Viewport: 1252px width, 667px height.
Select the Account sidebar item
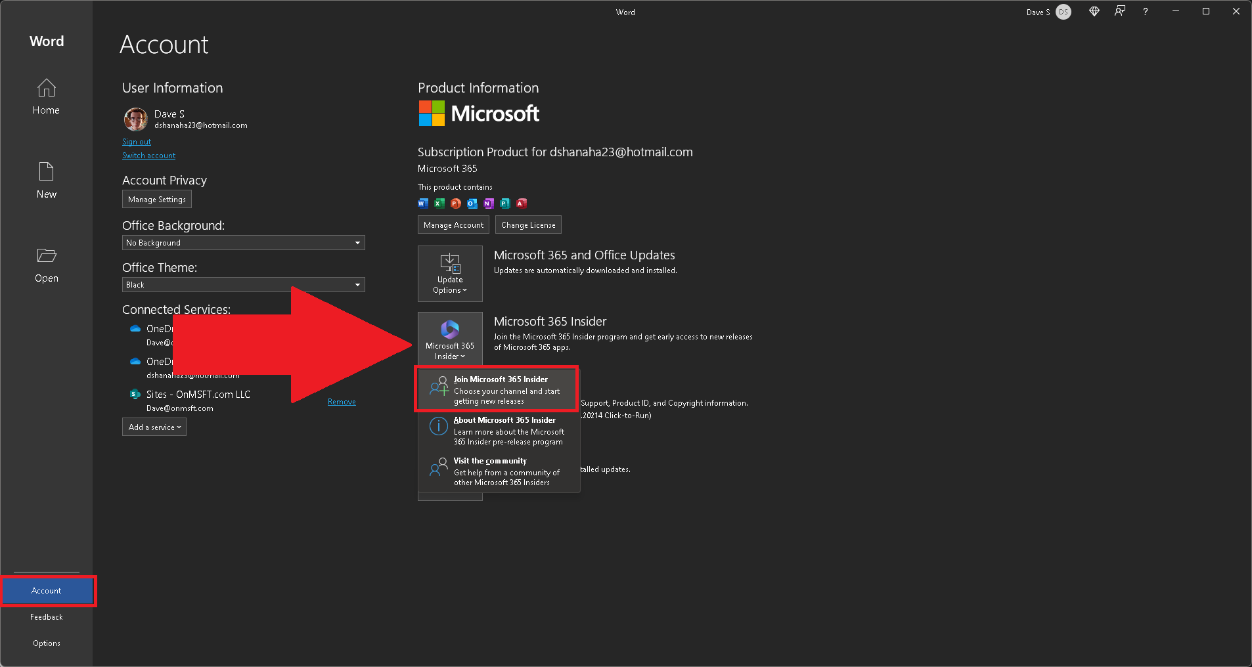(x=47, y=591)
